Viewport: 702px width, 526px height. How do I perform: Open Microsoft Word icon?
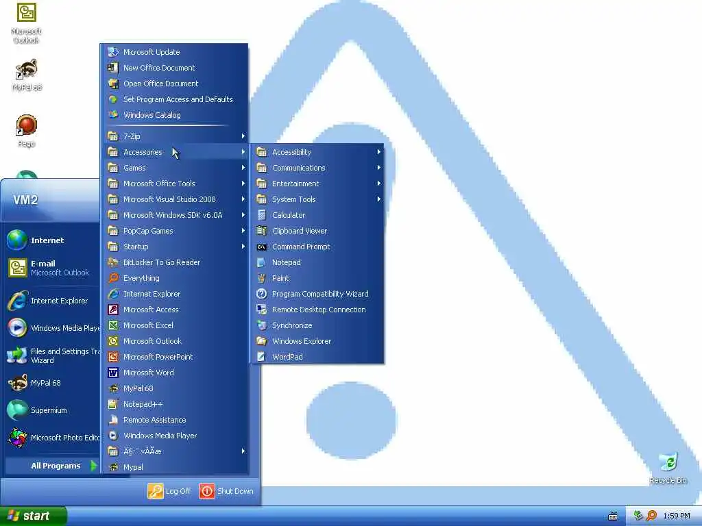113,373
